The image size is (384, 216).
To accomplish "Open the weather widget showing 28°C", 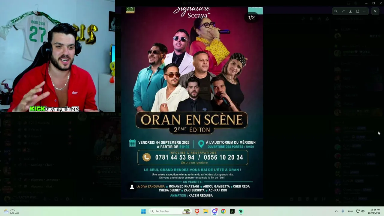I will point(11,211).
